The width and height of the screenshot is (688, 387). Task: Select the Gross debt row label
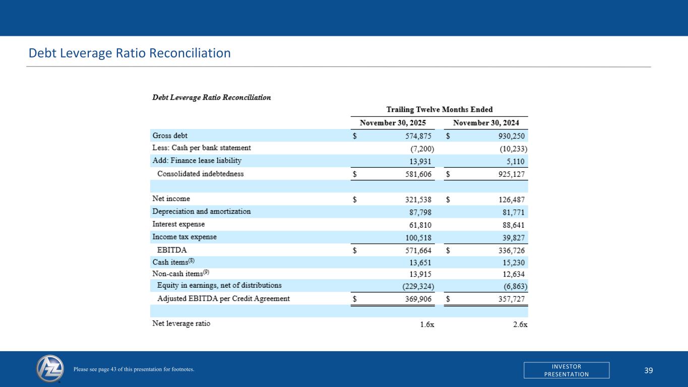[x=170, y=136]
